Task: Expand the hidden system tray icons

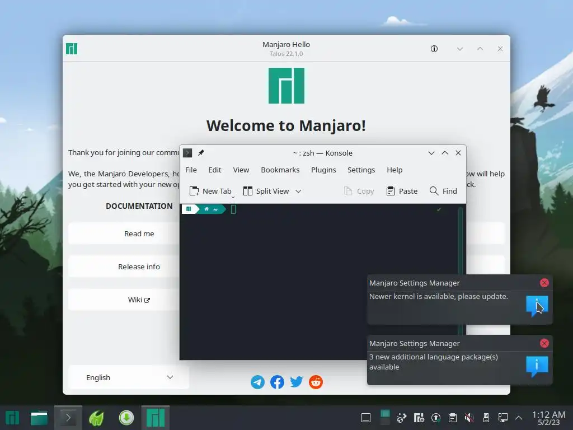Action: (519, 418)
